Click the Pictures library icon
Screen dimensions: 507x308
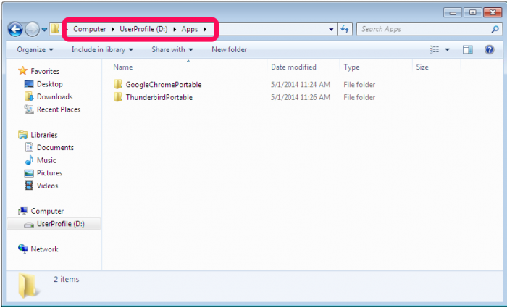click(29, 173)
